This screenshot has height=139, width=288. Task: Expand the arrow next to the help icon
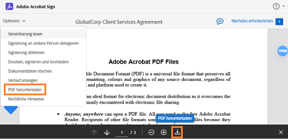click(283, 7)
